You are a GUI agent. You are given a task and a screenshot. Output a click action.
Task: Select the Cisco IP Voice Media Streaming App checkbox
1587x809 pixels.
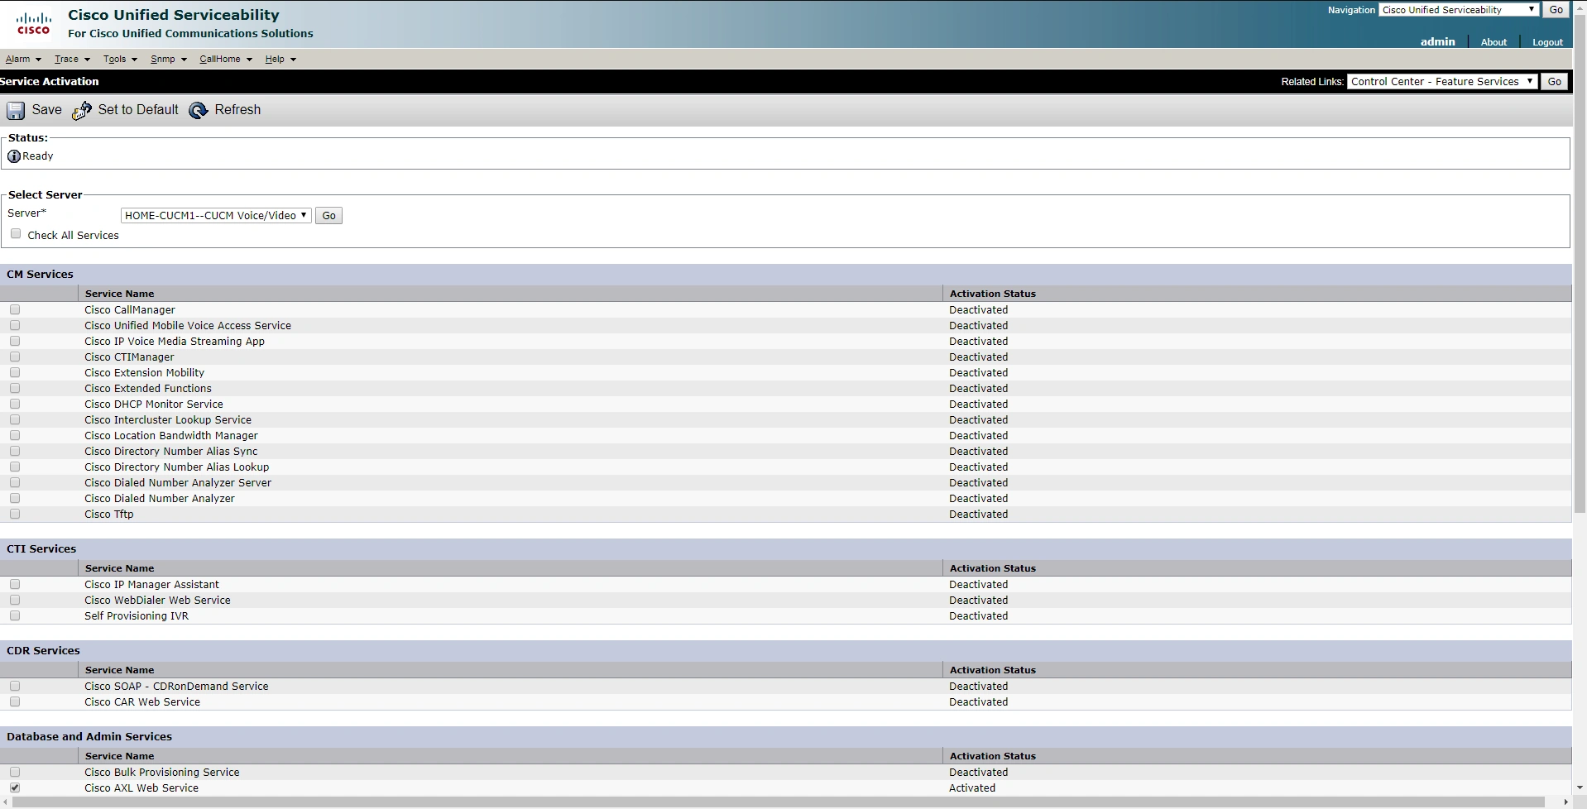(15, 341)
